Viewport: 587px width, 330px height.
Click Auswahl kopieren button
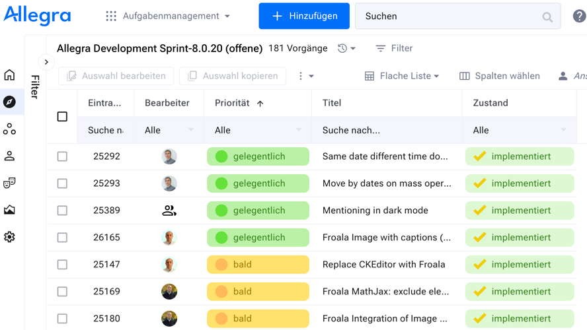(233, 76)
